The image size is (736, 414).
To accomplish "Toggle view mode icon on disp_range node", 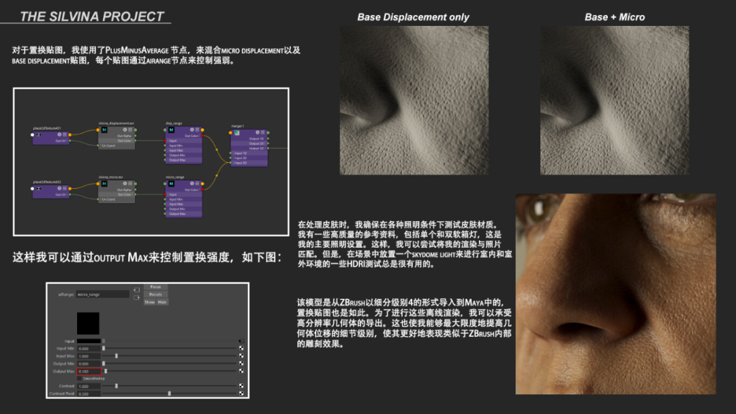I will point(197,130).
